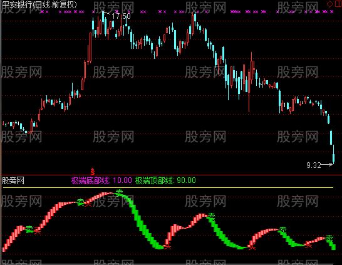Viewport: 342px width, 265px height.
Task: Click the 卖 marker at the indicator's highest peak
Action: click(119, 192)
